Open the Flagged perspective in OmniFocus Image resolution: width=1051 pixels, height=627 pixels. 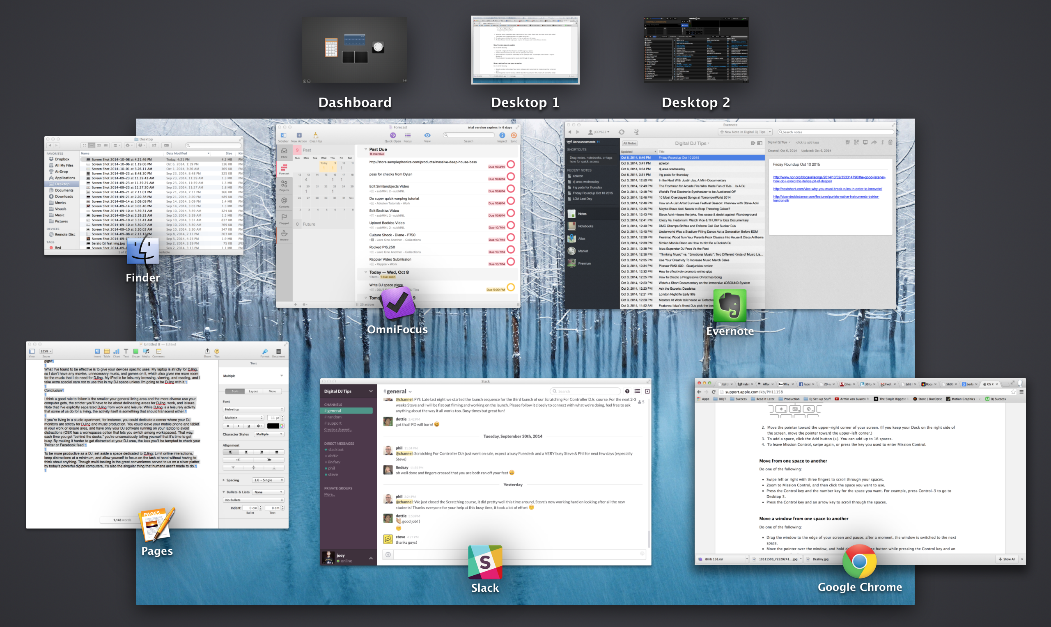pos(284,218)
